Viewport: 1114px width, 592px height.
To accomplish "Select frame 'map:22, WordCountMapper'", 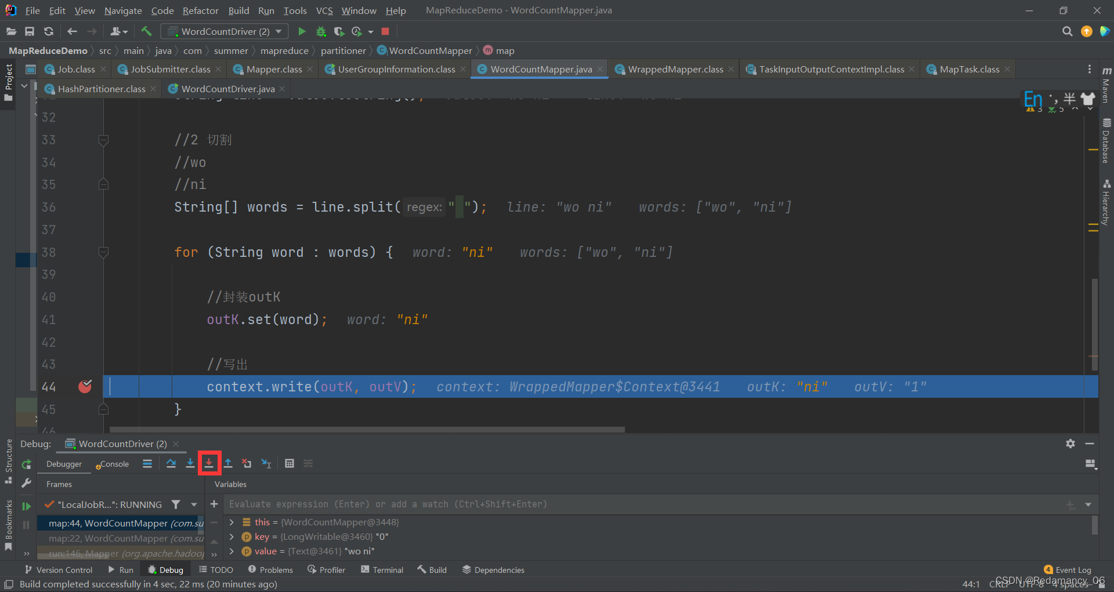I will click(121, 538).
